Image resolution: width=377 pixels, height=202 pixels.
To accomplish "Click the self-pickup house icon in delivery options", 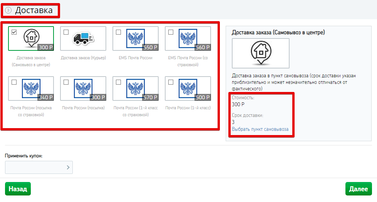I will click(32, 37).
